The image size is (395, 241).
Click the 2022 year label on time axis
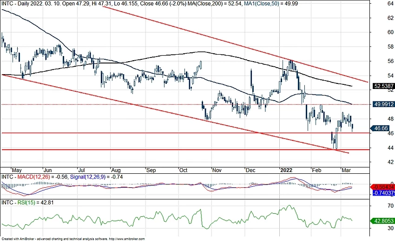[286, 170]
